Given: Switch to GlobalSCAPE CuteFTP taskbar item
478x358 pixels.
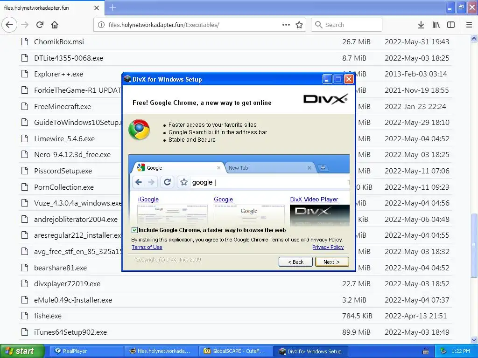Looking at the screenshot, I should [236, 351].
